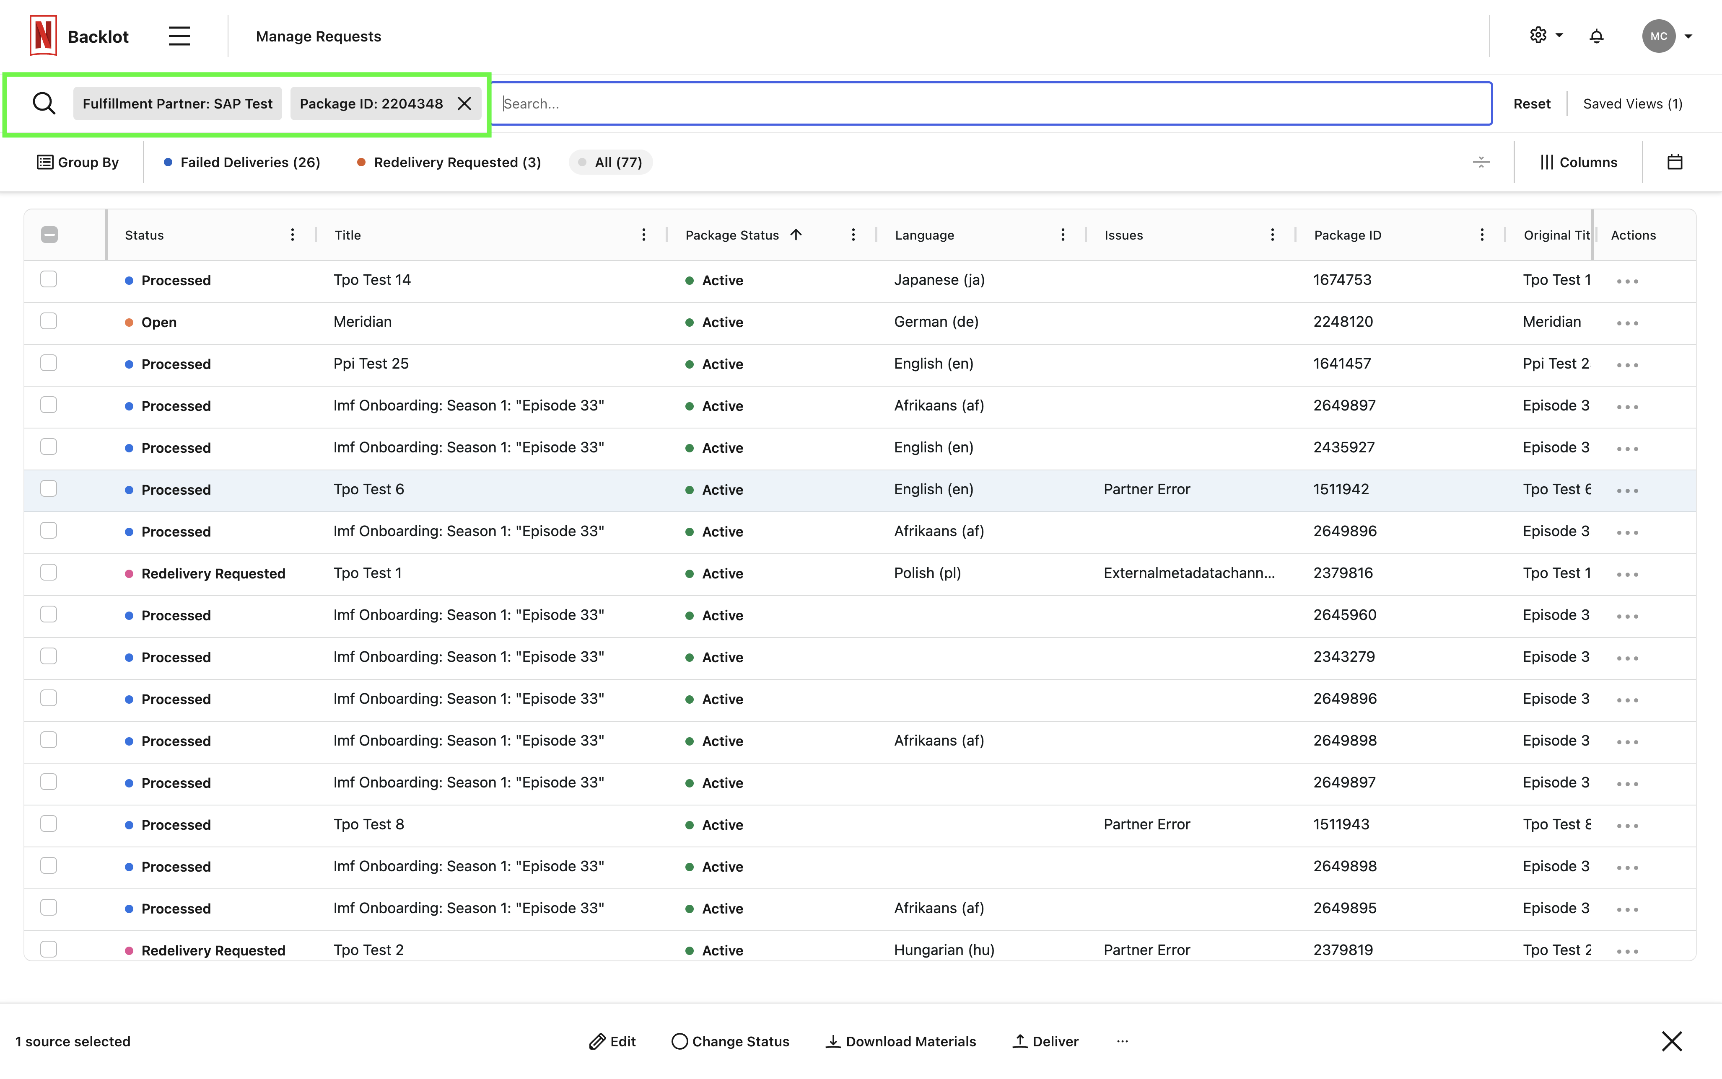This screenshot has height=1079, width=1722.
Task: Open the Status column options menu
Action: (292, 235)
